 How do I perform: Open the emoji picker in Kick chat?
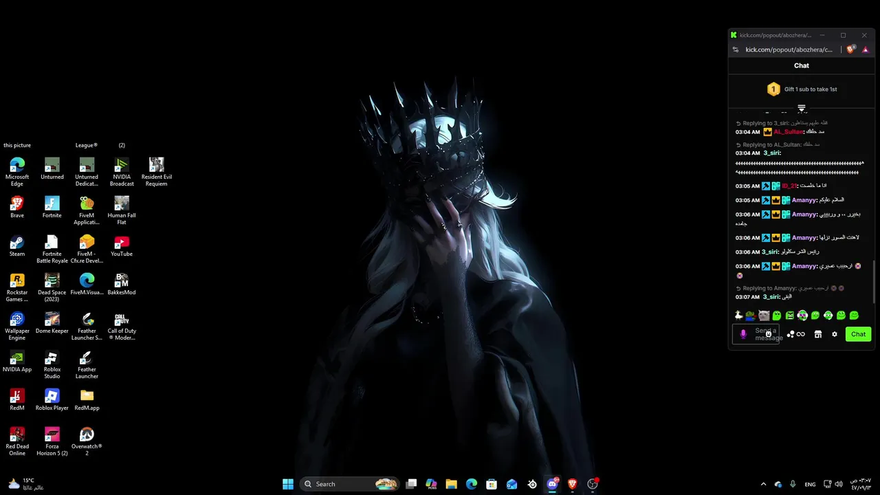click(769, 334)
